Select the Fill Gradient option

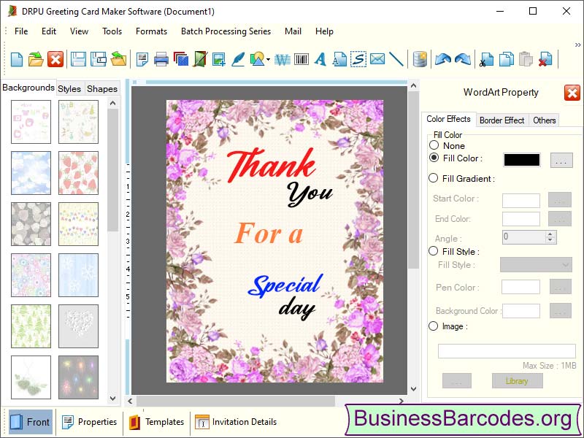tap(435, 178)
